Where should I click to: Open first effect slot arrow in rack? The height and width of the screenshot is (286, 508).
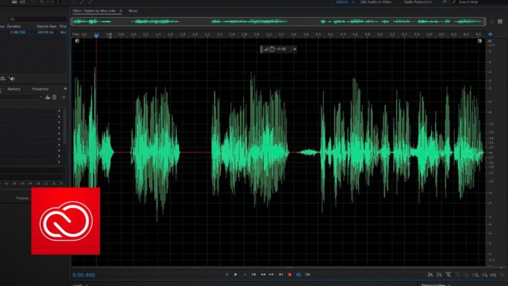(60, 111)
